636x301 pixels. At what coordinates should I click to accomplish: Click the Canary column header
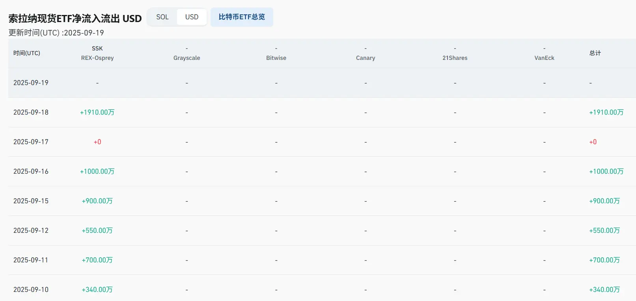[366, 58]
